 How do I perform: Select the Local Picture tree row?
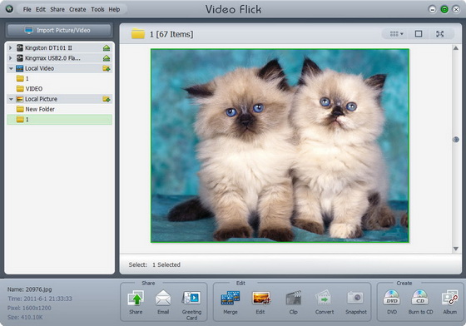click(x=59, y=99)
